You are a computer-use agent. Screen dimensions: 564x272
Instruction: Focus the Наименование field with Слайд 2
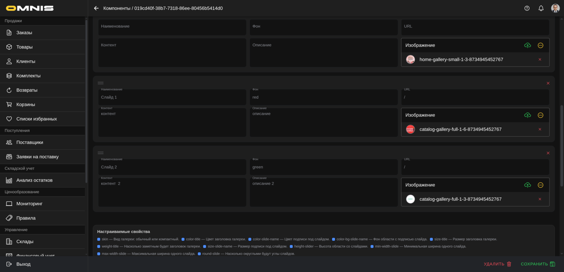[172, 167]
